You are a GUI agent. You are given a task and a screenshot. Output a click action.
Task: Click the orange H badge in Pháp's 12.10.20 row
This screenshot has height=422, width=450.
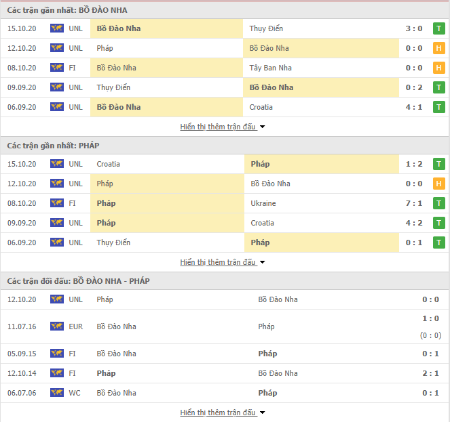click(x=439, y=184)
